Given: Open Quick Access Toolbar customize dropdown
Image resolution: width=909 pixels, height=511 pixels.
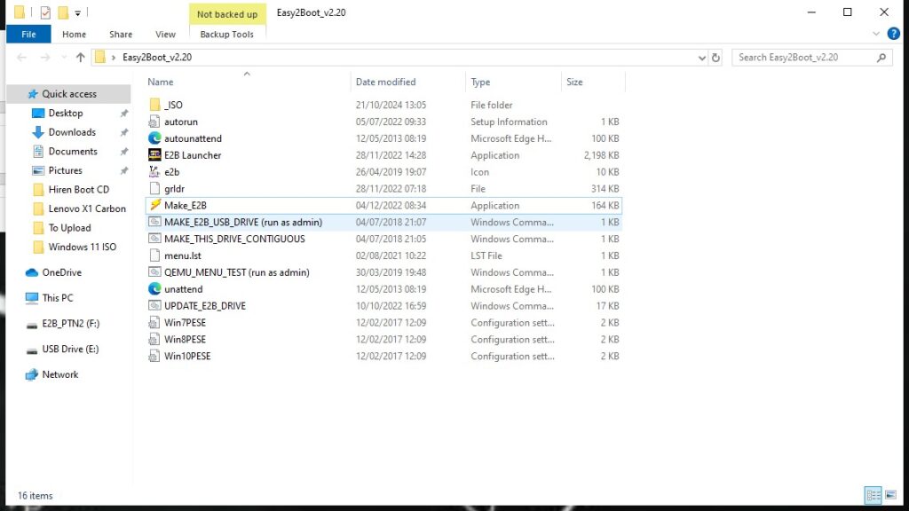Looking at the screenshot, I should pyautogui.click(x=78, y=12).
